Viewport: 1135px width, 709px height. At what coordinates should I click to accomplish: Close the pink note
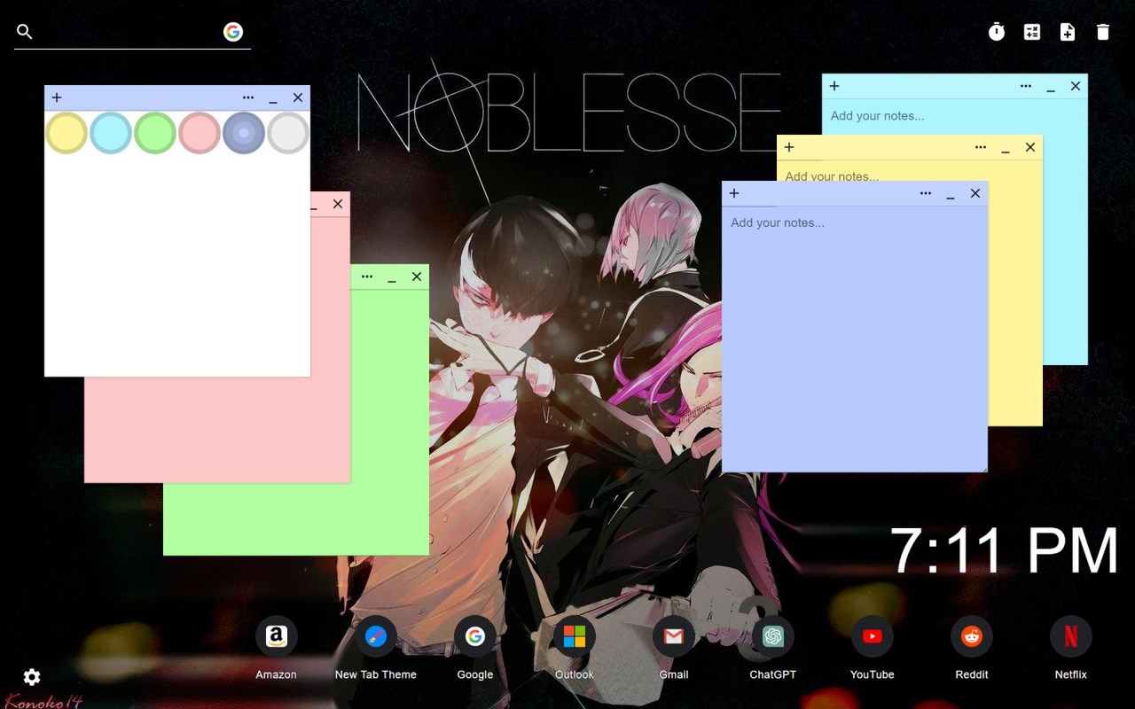(338, 204)
